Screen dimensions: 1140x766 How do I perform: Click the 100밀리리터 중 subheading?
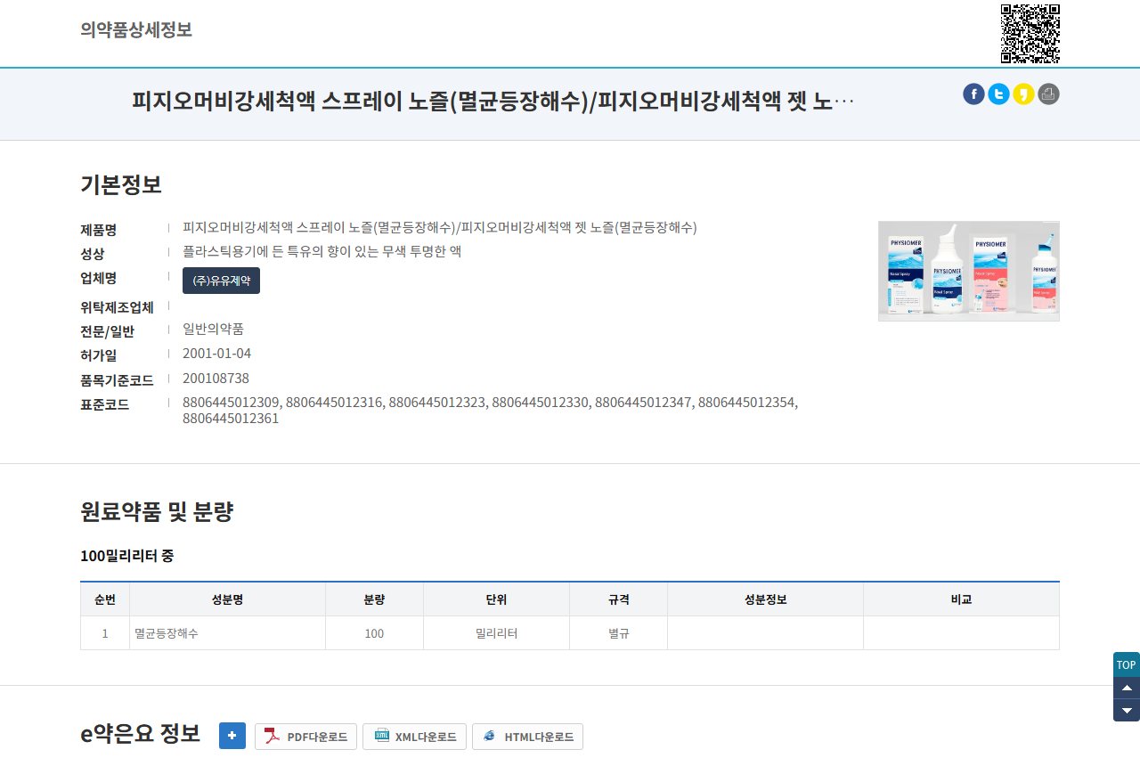(x=127, y=556)
